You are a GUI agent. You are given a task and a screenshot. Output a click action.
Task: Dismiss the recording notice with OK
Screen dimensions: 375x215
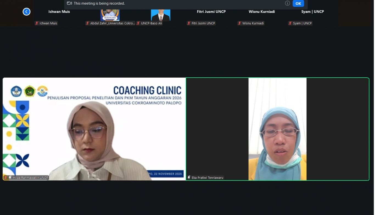coord(298,4)
